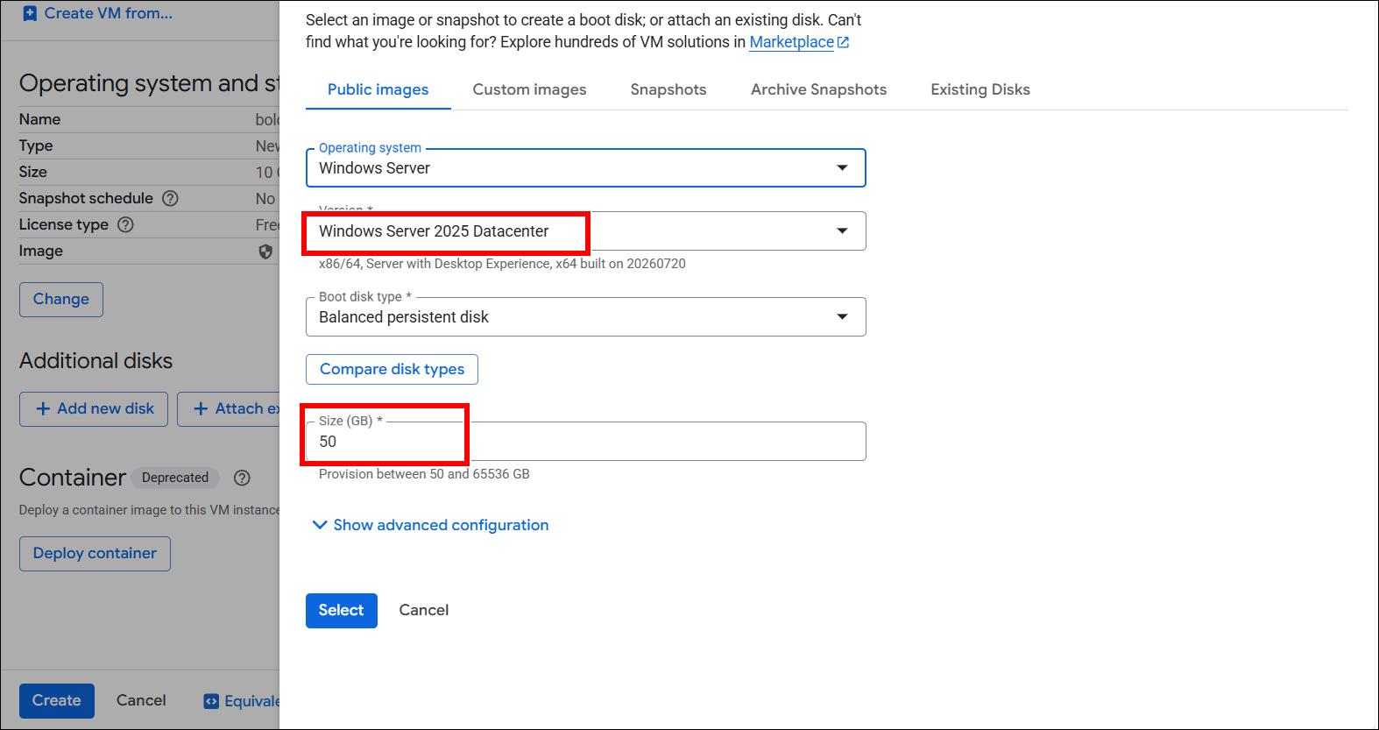Screen dimensions: 1379x730
Task: Open the Version dropdown
Action: [585, 231]
